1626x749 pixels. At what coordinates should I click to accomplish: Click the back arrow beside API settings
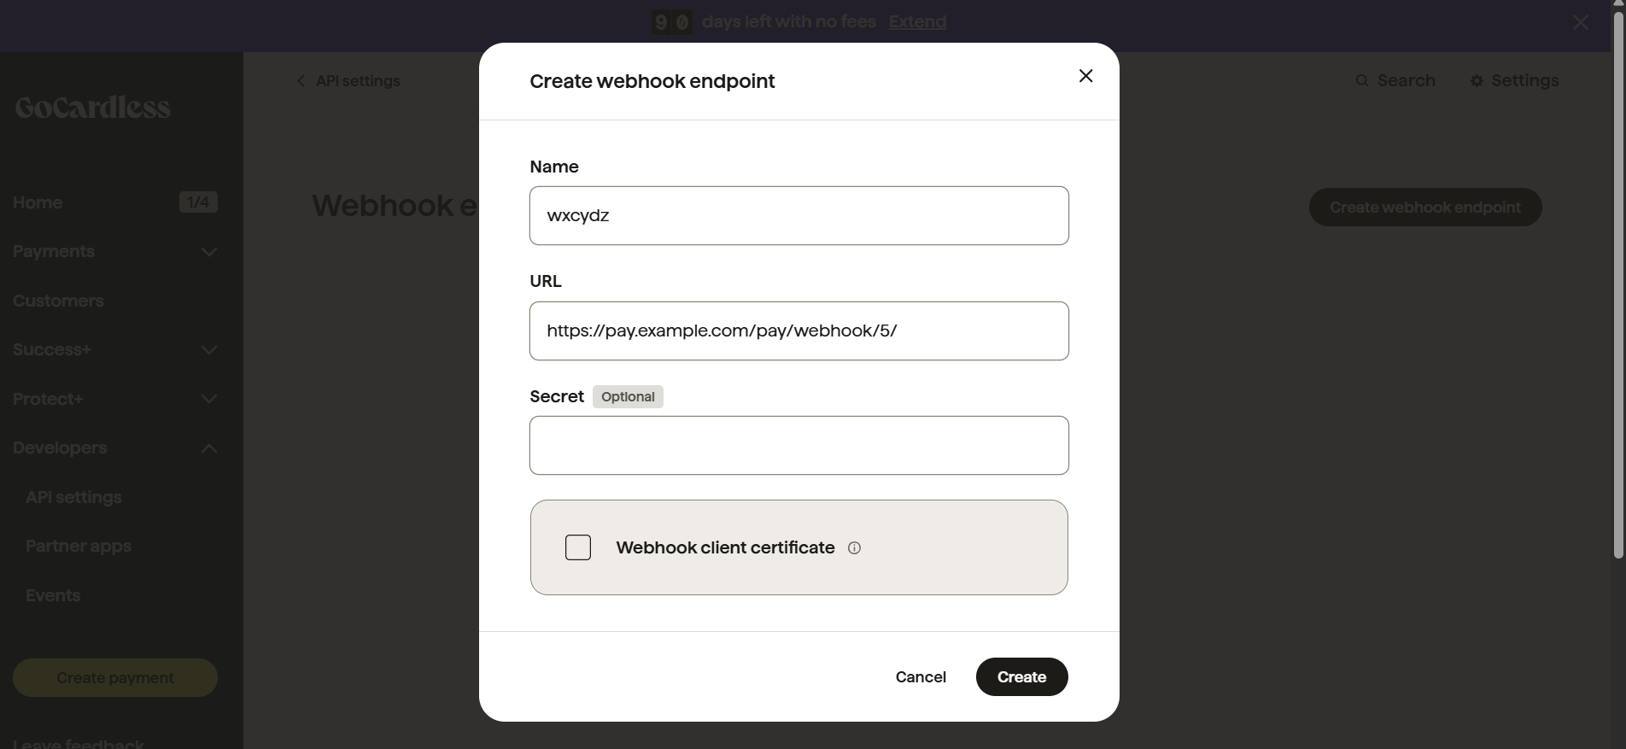point(301,81)
